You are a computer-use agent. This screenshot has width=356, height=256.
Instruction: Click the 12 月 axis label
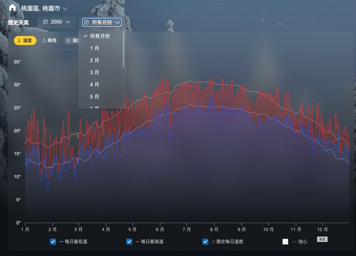[x=322, y=230]
